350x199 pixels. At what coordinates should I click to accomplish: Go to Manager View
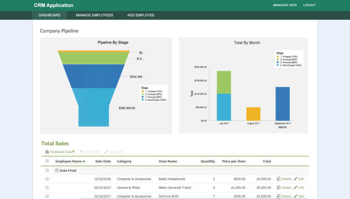coord(285,5)
